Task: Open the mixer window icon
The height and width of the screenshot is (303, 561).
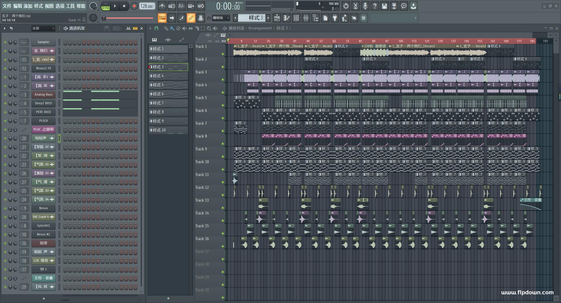Action: click(x=306, y=18)
